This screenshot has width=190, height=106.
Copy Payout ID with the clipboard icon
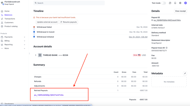coord(152,20)
